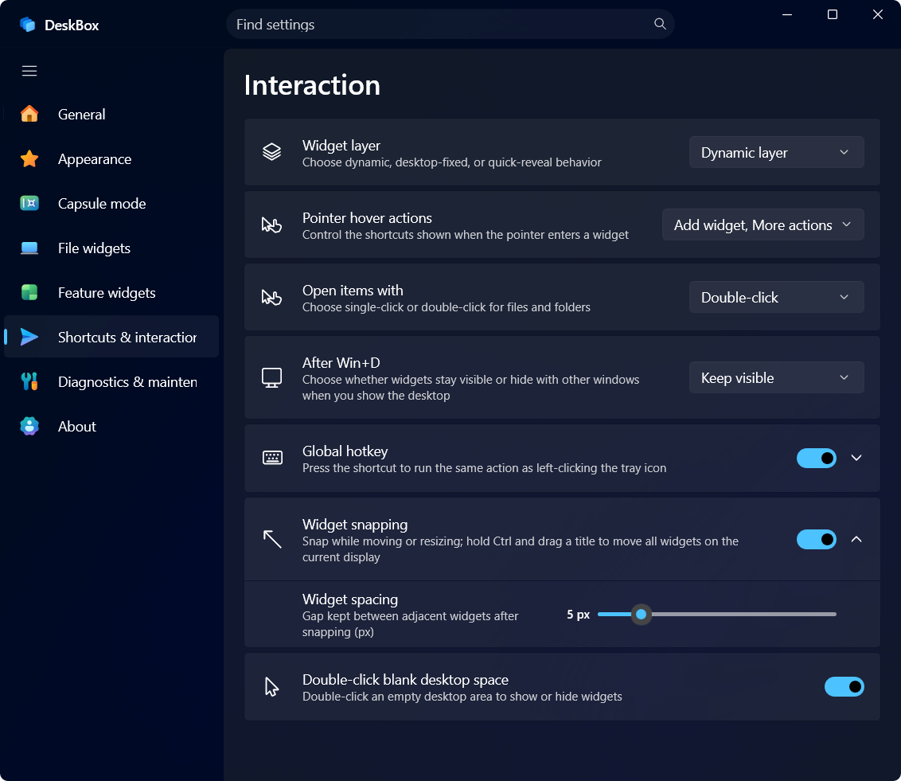Disable the Widget snapping toggle
This screenshot has height=781, width=901.
(x=816, y=539)
